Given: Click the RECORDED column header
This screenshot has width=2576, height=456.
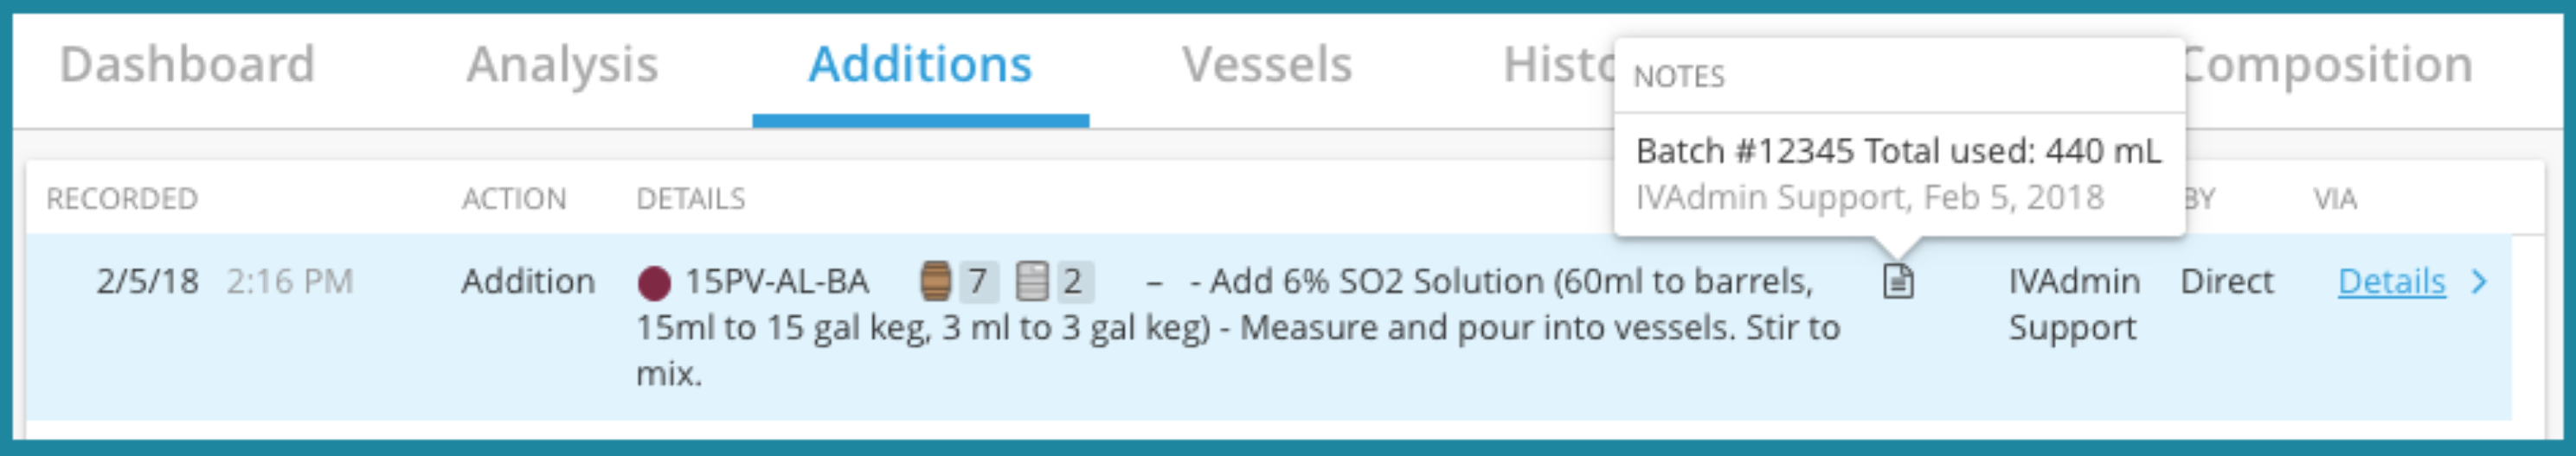Looking at the screenshot, I should tap(122, 199).
